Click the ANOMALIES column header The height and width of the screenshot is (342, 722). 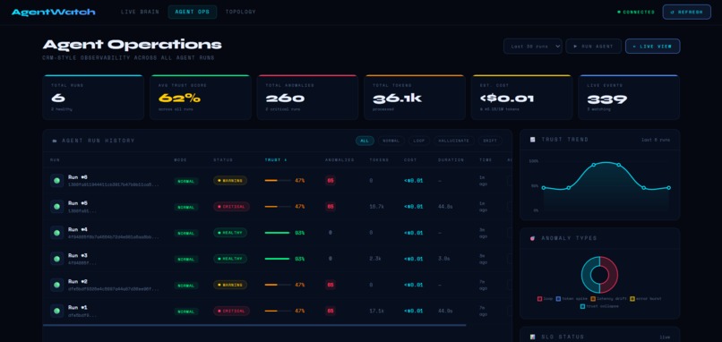tap(340, 160)
